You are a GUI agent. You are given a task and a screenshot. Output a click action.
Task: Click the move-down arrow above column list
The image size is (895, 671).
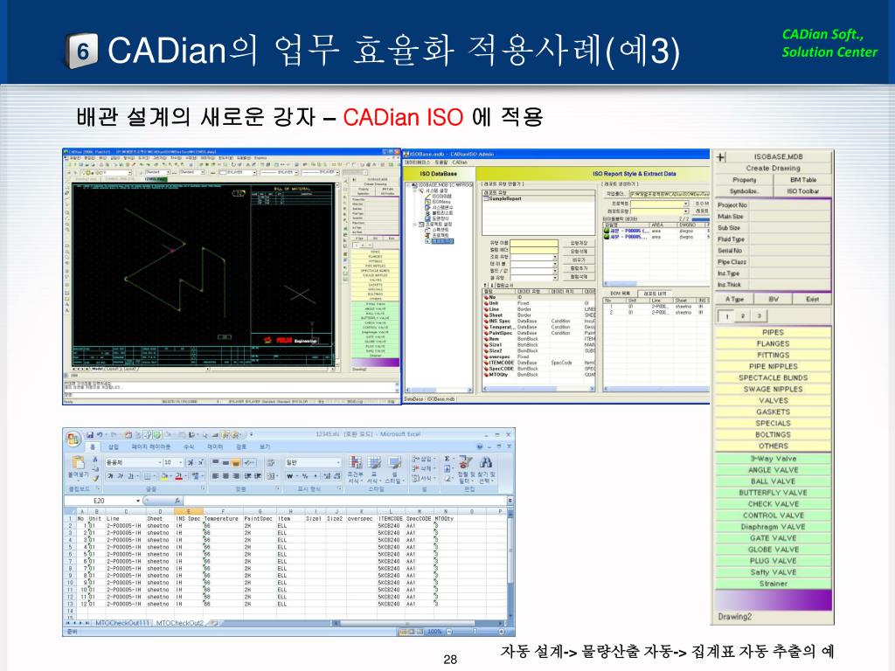point(491,285)
